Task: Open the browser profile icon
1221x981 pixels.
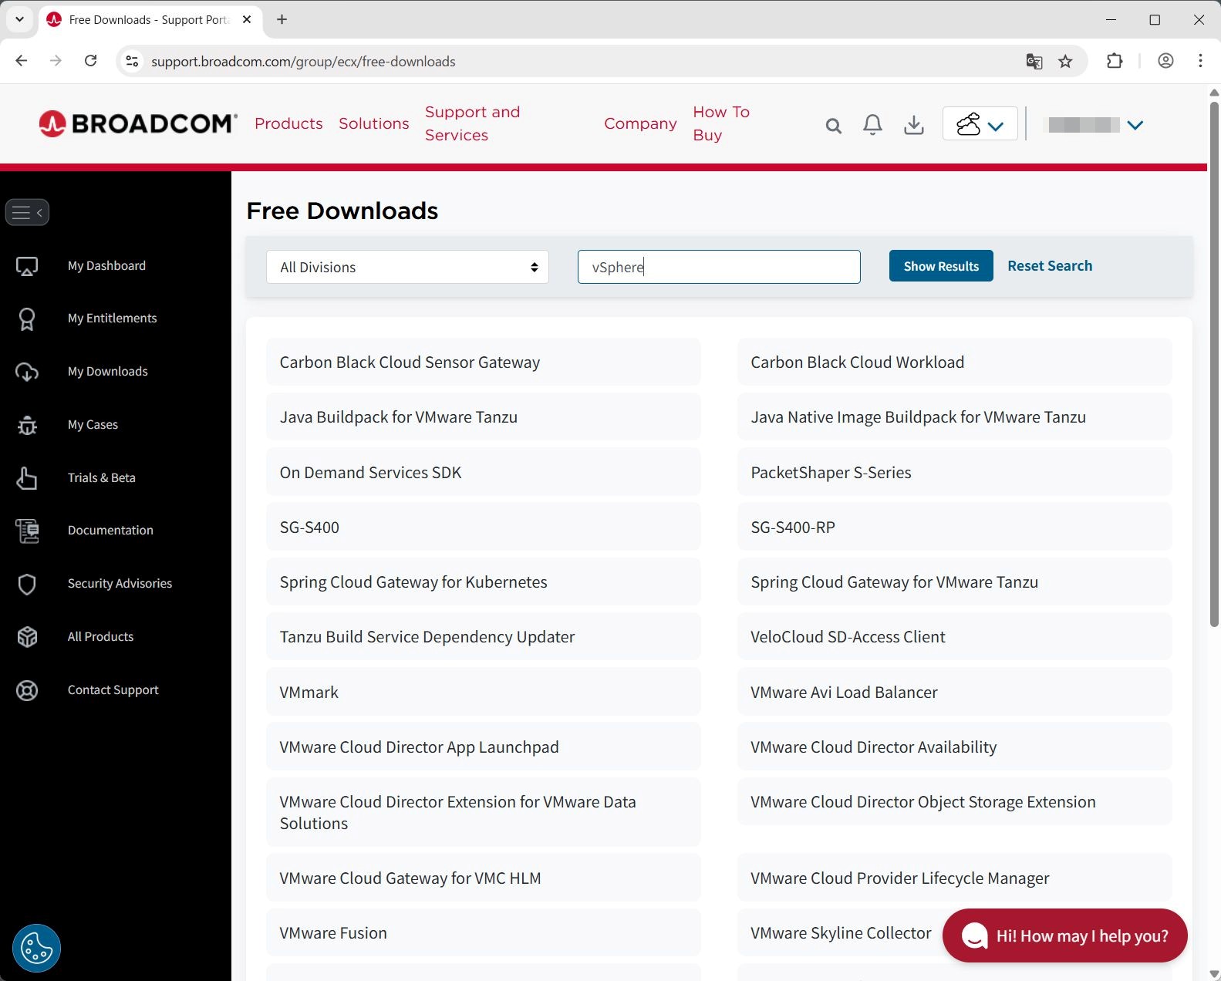Action: (x=1165, y=61)
